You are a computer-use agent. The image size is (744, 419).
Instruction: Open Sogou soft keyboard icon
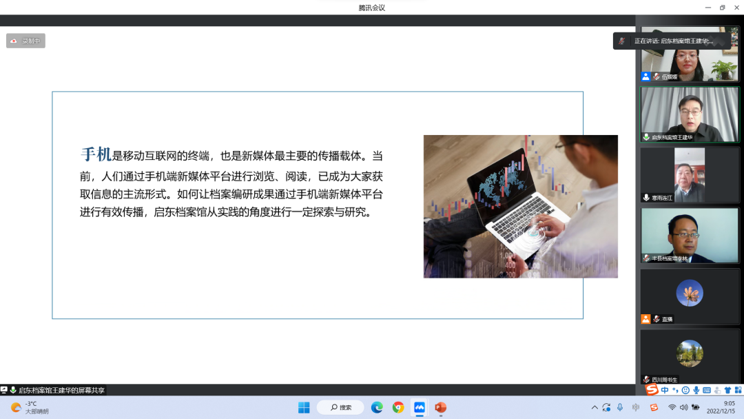(707, 390)
